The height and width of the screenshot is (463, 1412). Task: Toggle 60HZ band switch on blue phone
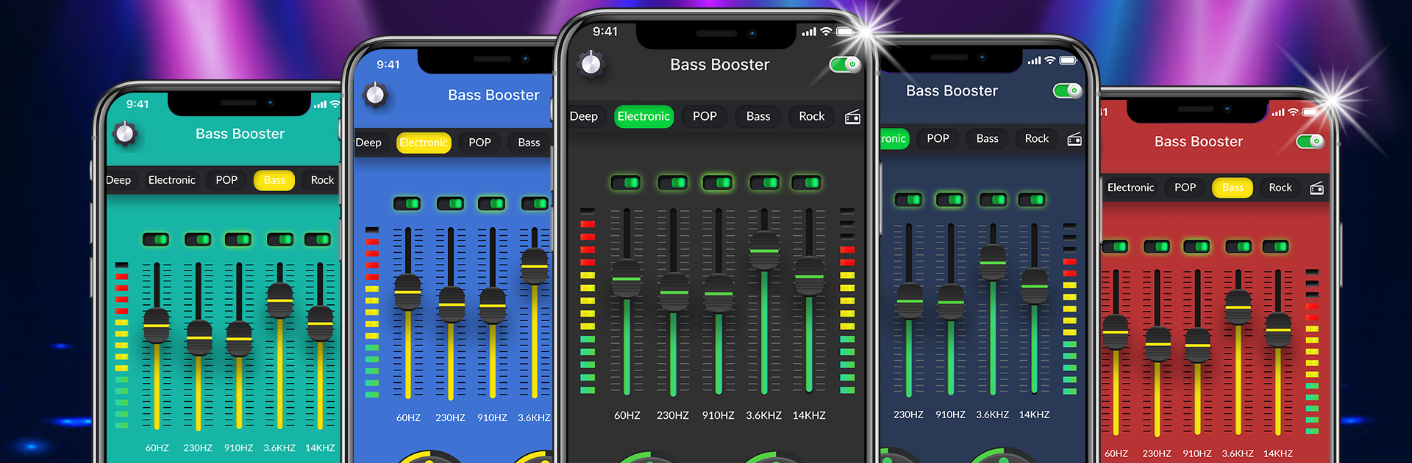coord(407,204)
